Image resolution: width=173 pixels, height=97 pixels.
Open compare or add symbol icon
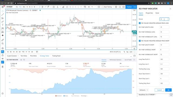(x=54, y=7)
